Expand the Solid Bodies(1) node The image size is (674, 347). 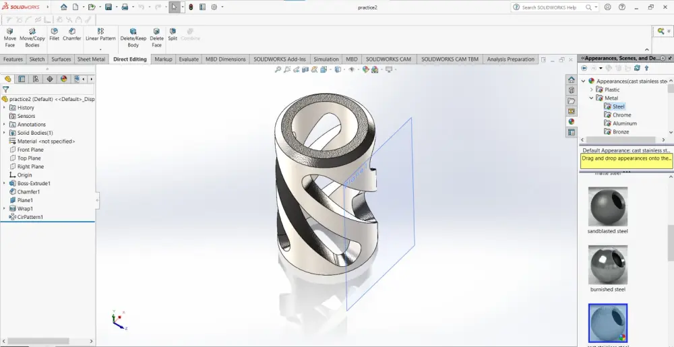coord(5,133)
